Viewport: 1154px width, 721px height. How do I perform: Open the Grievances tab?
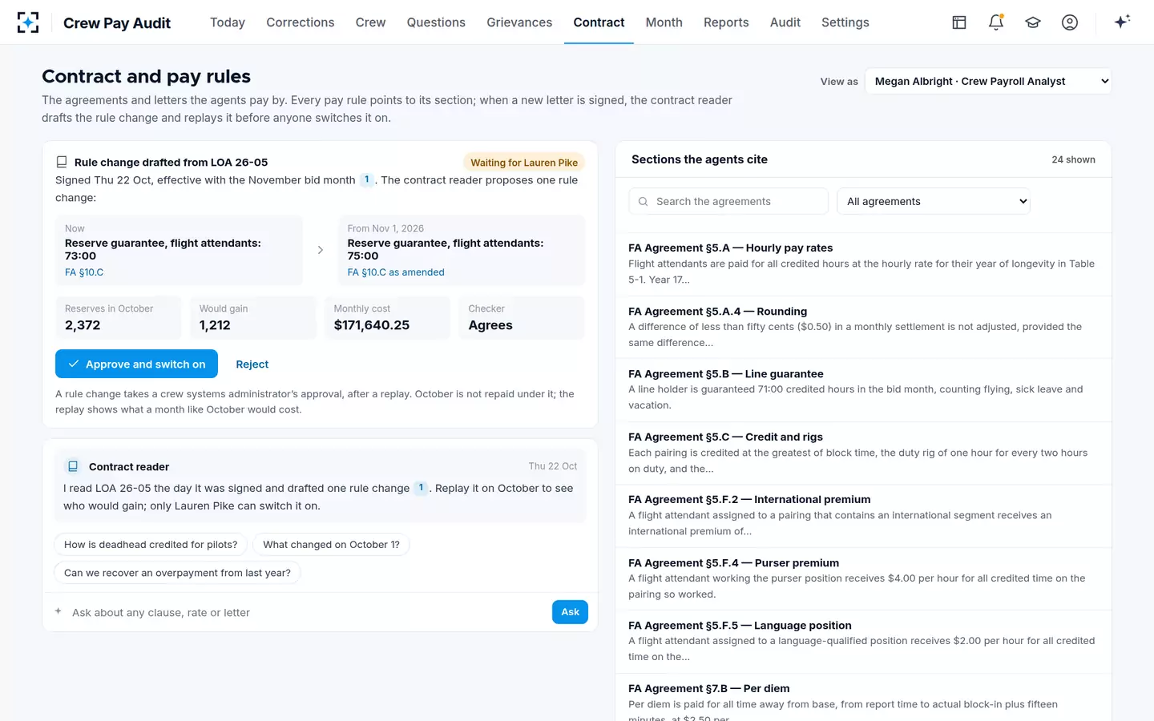[519, 22]
